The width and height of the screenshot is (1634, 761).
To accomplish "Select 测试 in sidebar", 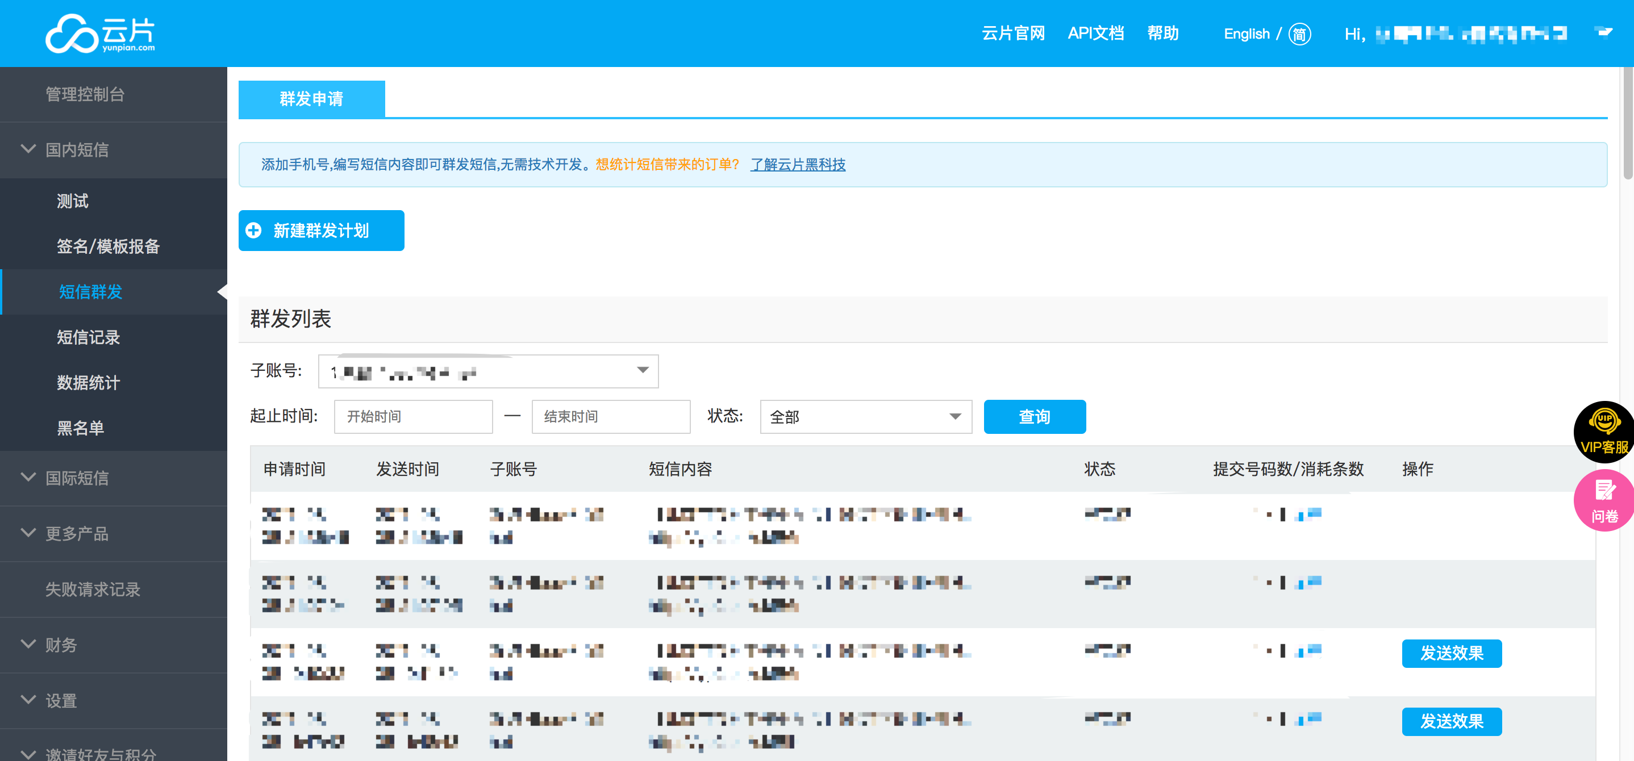I will pos(72,201).
